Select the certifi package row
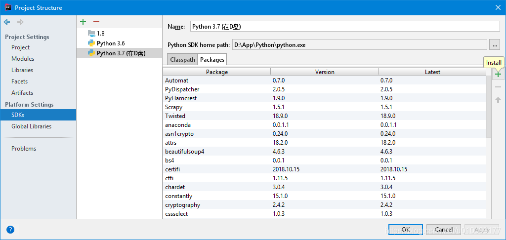Image resolution: width=506 pixels, height=240 pixels. pyautogui.click(x=324, y=169)
